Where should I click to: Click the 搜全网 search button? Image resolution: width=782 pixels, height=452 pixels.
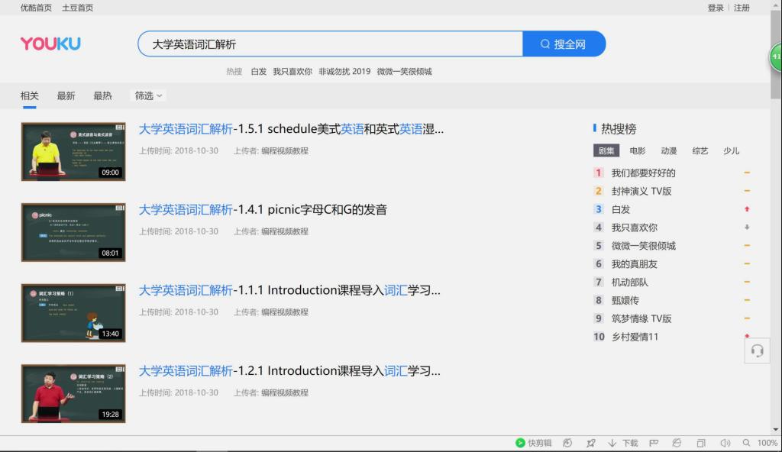(563, 44)
